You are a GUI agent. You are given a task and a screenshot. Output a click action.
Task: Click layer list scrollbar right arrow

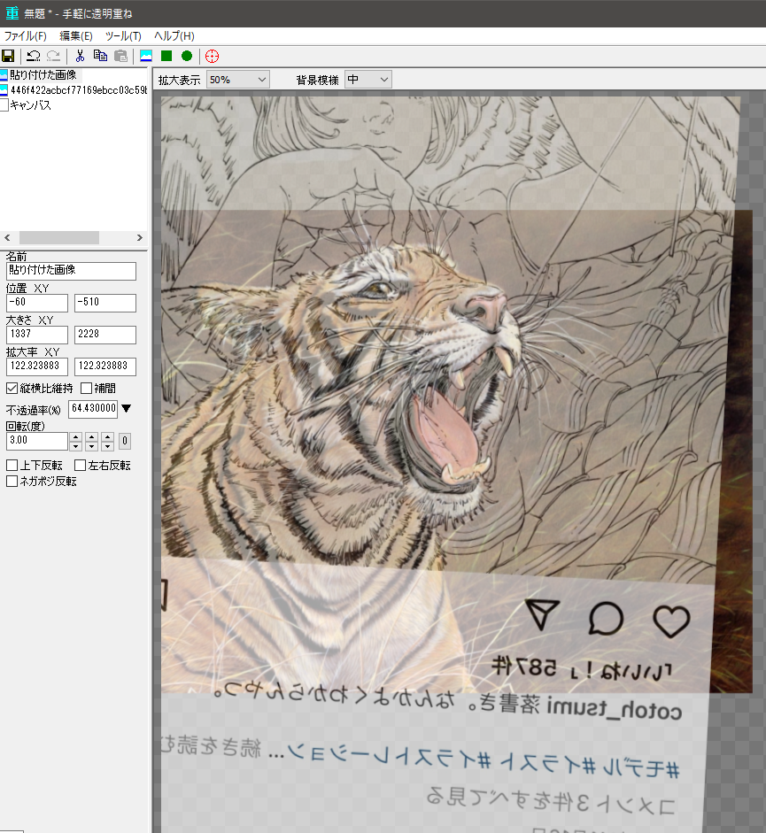pyautogui.click(x=140, y=238)
